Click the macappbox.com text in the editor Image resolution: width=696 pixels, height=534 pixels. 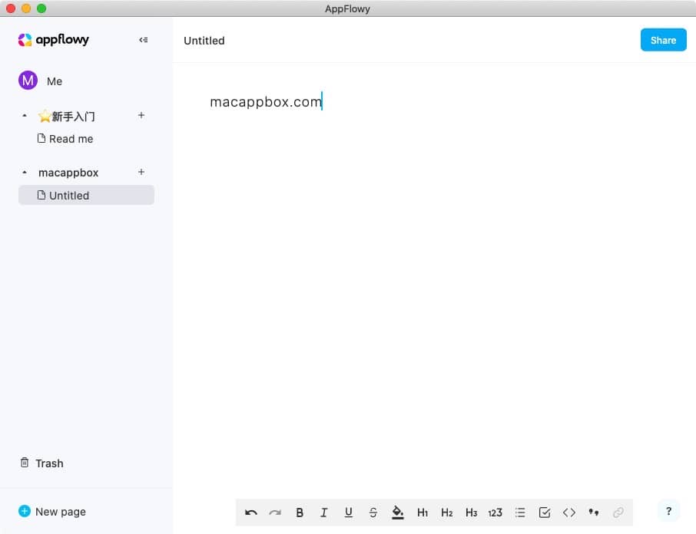coord(266,102)
